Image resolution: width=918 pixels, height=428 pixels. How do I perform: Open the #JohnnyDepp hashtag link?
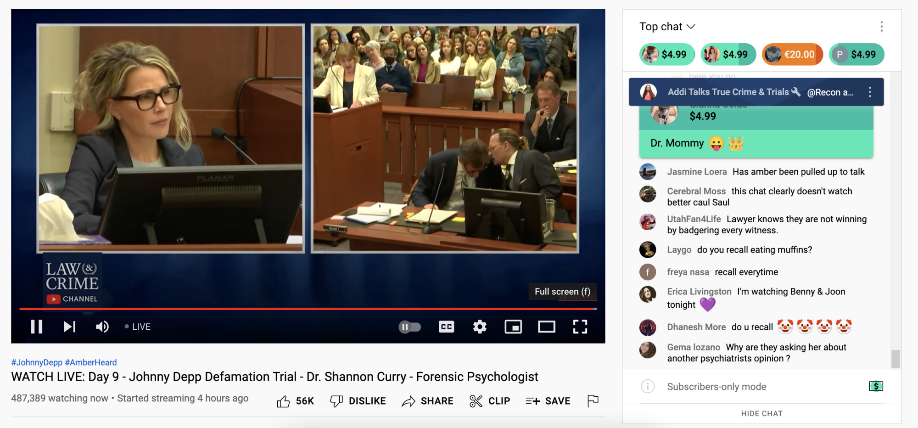pos(37,362)
